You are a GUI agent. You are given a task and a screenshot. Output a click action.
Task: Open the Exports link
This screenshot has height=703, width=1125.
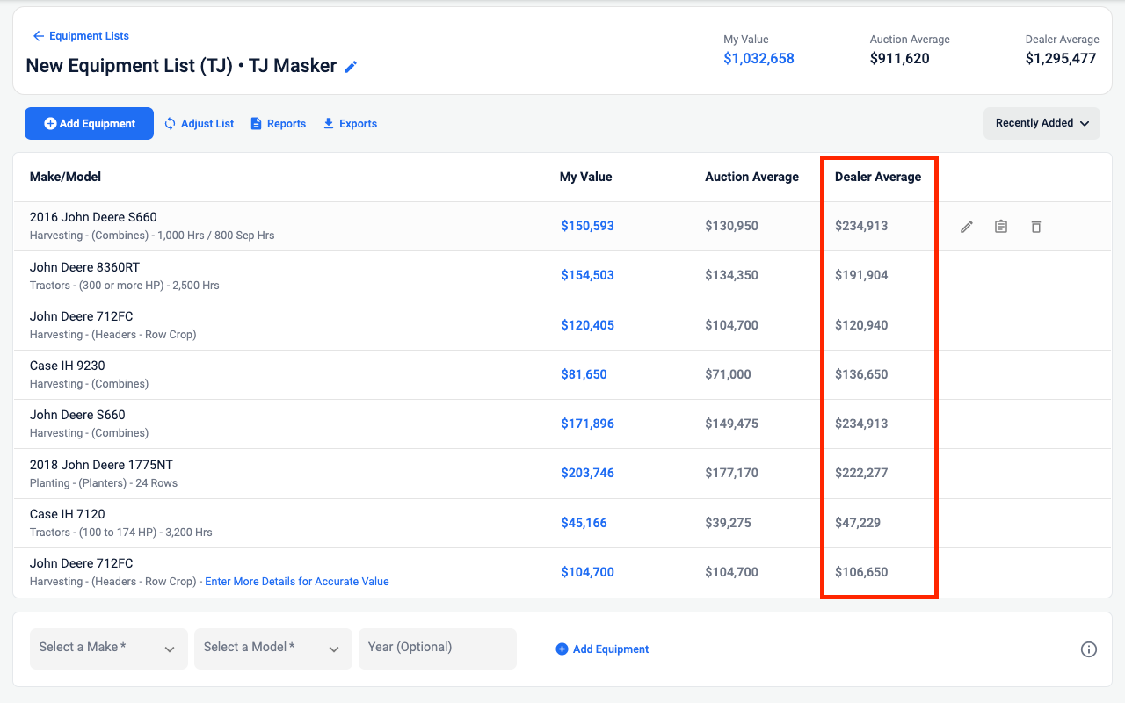(x=350, y=124)
